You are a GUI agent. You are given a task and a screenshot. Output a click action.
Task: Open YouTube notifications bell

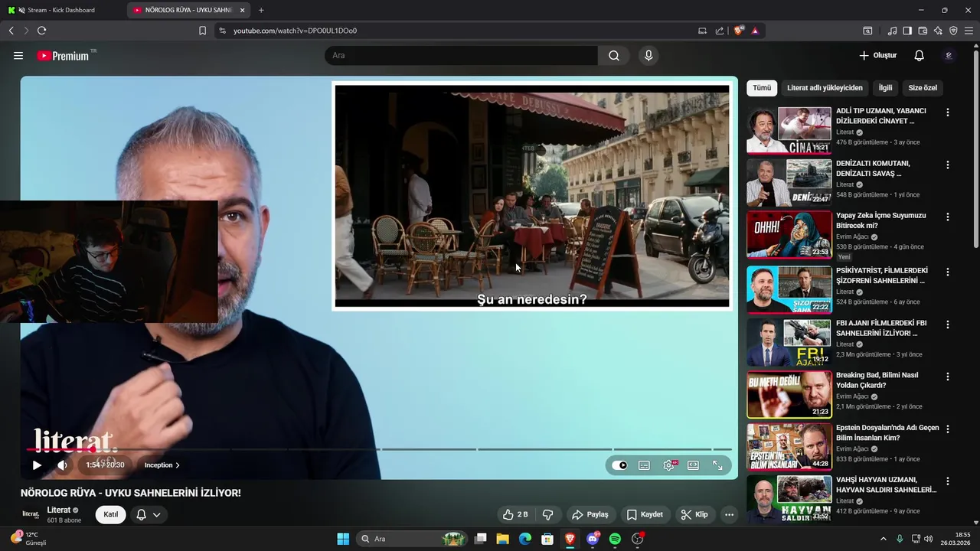pos(919,56)
